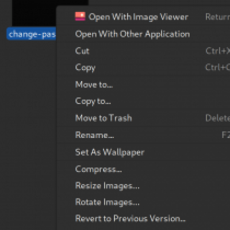Choose Open With Other Application
This screenshot has height=230, width=230.
132,34
